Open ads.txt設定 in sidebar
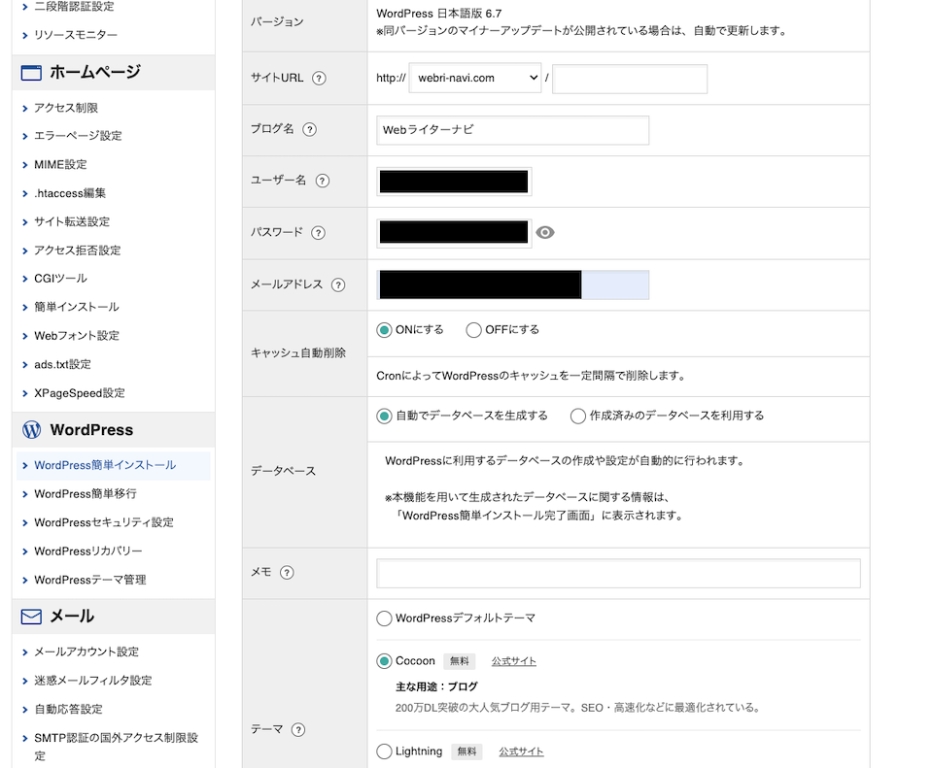 [x=62, y=364]
